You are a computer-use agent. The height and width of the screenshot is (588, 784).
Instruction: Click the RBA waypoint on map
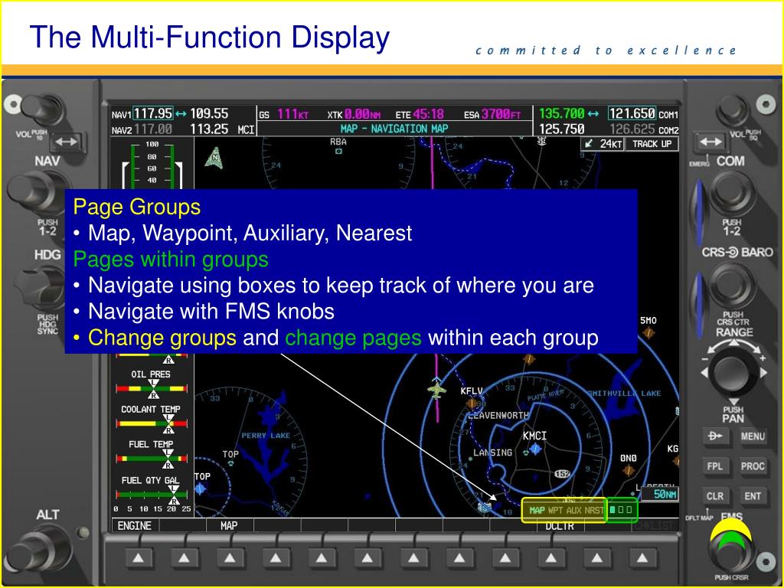tap(338, 145)
